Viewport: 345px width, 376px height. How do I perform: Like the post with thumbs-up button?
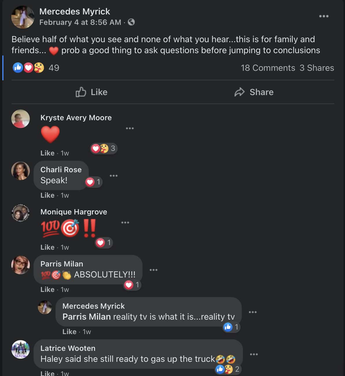(91, 92)
